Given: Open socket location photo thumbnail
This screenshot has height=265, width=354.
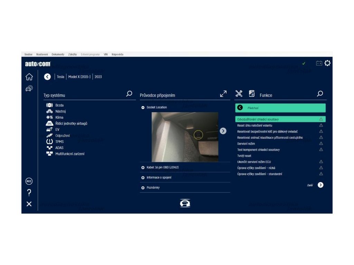Looking at the screenshot, I should coord(185,137).
